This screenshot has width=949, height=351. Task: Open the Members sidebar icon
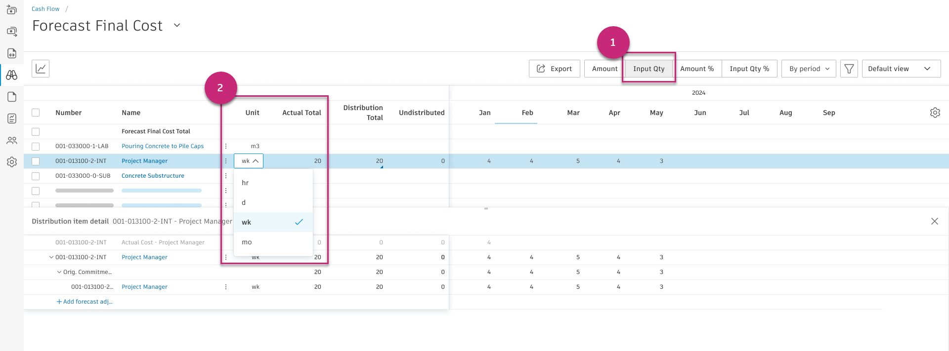pos(12,140)
